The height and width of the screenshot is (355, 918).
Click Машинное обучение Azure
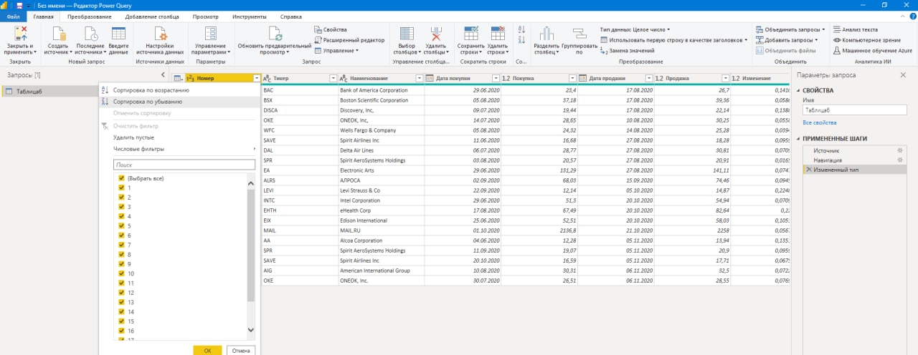coord(872,51)
